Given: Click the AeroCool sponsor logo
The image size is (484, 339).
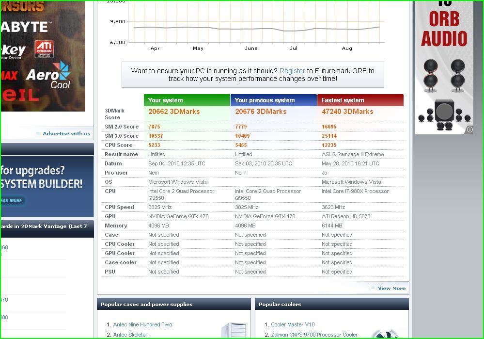Looking at the screenshot, I should point(48,76).
